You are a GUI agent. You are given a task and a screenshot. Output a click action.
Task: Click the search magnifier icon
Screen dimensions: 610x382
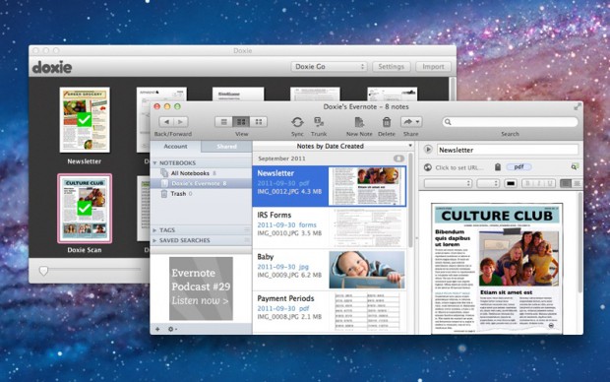tap(448, 122)
